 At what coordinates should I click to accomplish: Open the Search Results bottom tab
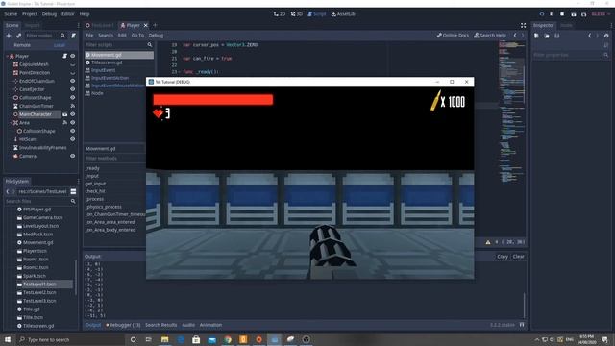click(160, 325)
